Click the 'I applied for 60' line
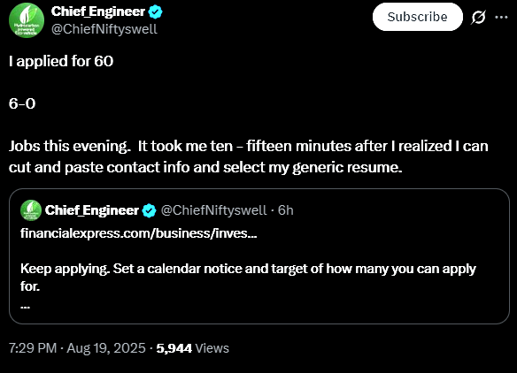Screen dimensions: 517x373 pos(61,61)
